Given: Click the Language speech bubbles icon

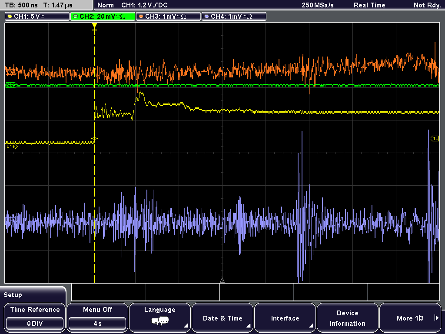Looking at the screenshot, I should [x=160, y=321].
